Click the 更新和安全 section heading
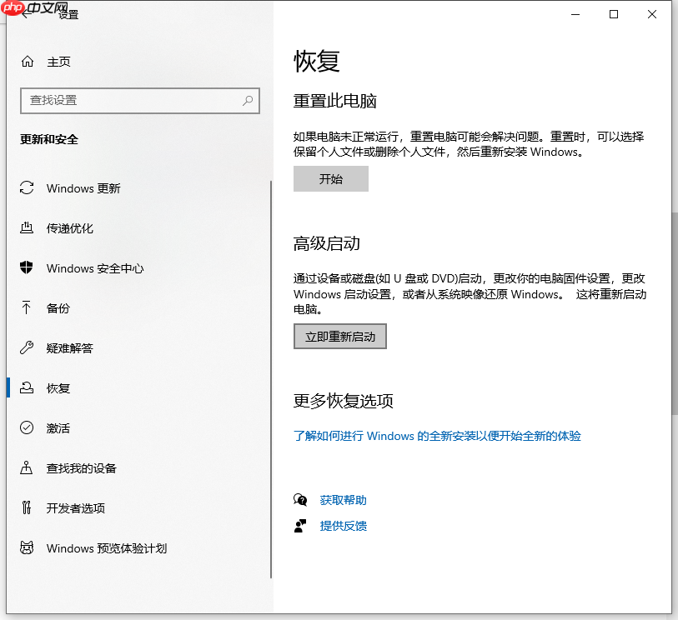Image resolution: width=678 pixels, height=620 pixels. (49, 139)
